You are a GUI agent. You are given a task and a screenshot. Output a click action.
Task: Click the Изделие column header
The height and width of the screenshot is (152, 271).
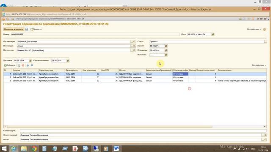click(x=25, y=70)
